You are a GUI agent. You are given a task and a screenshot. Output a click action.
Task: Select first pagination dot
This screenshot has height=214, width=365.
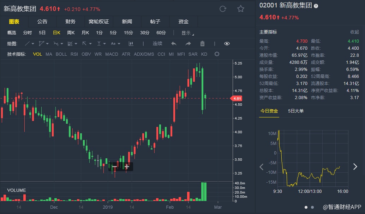(x=306, y=207)
